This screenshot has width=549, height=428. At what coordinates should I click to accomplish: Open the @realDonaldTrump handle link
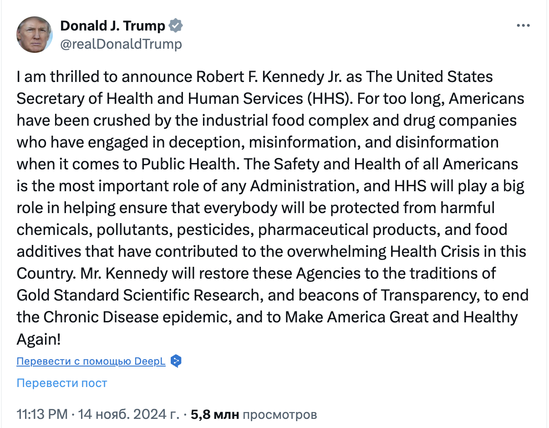click(x=121, y=44)
